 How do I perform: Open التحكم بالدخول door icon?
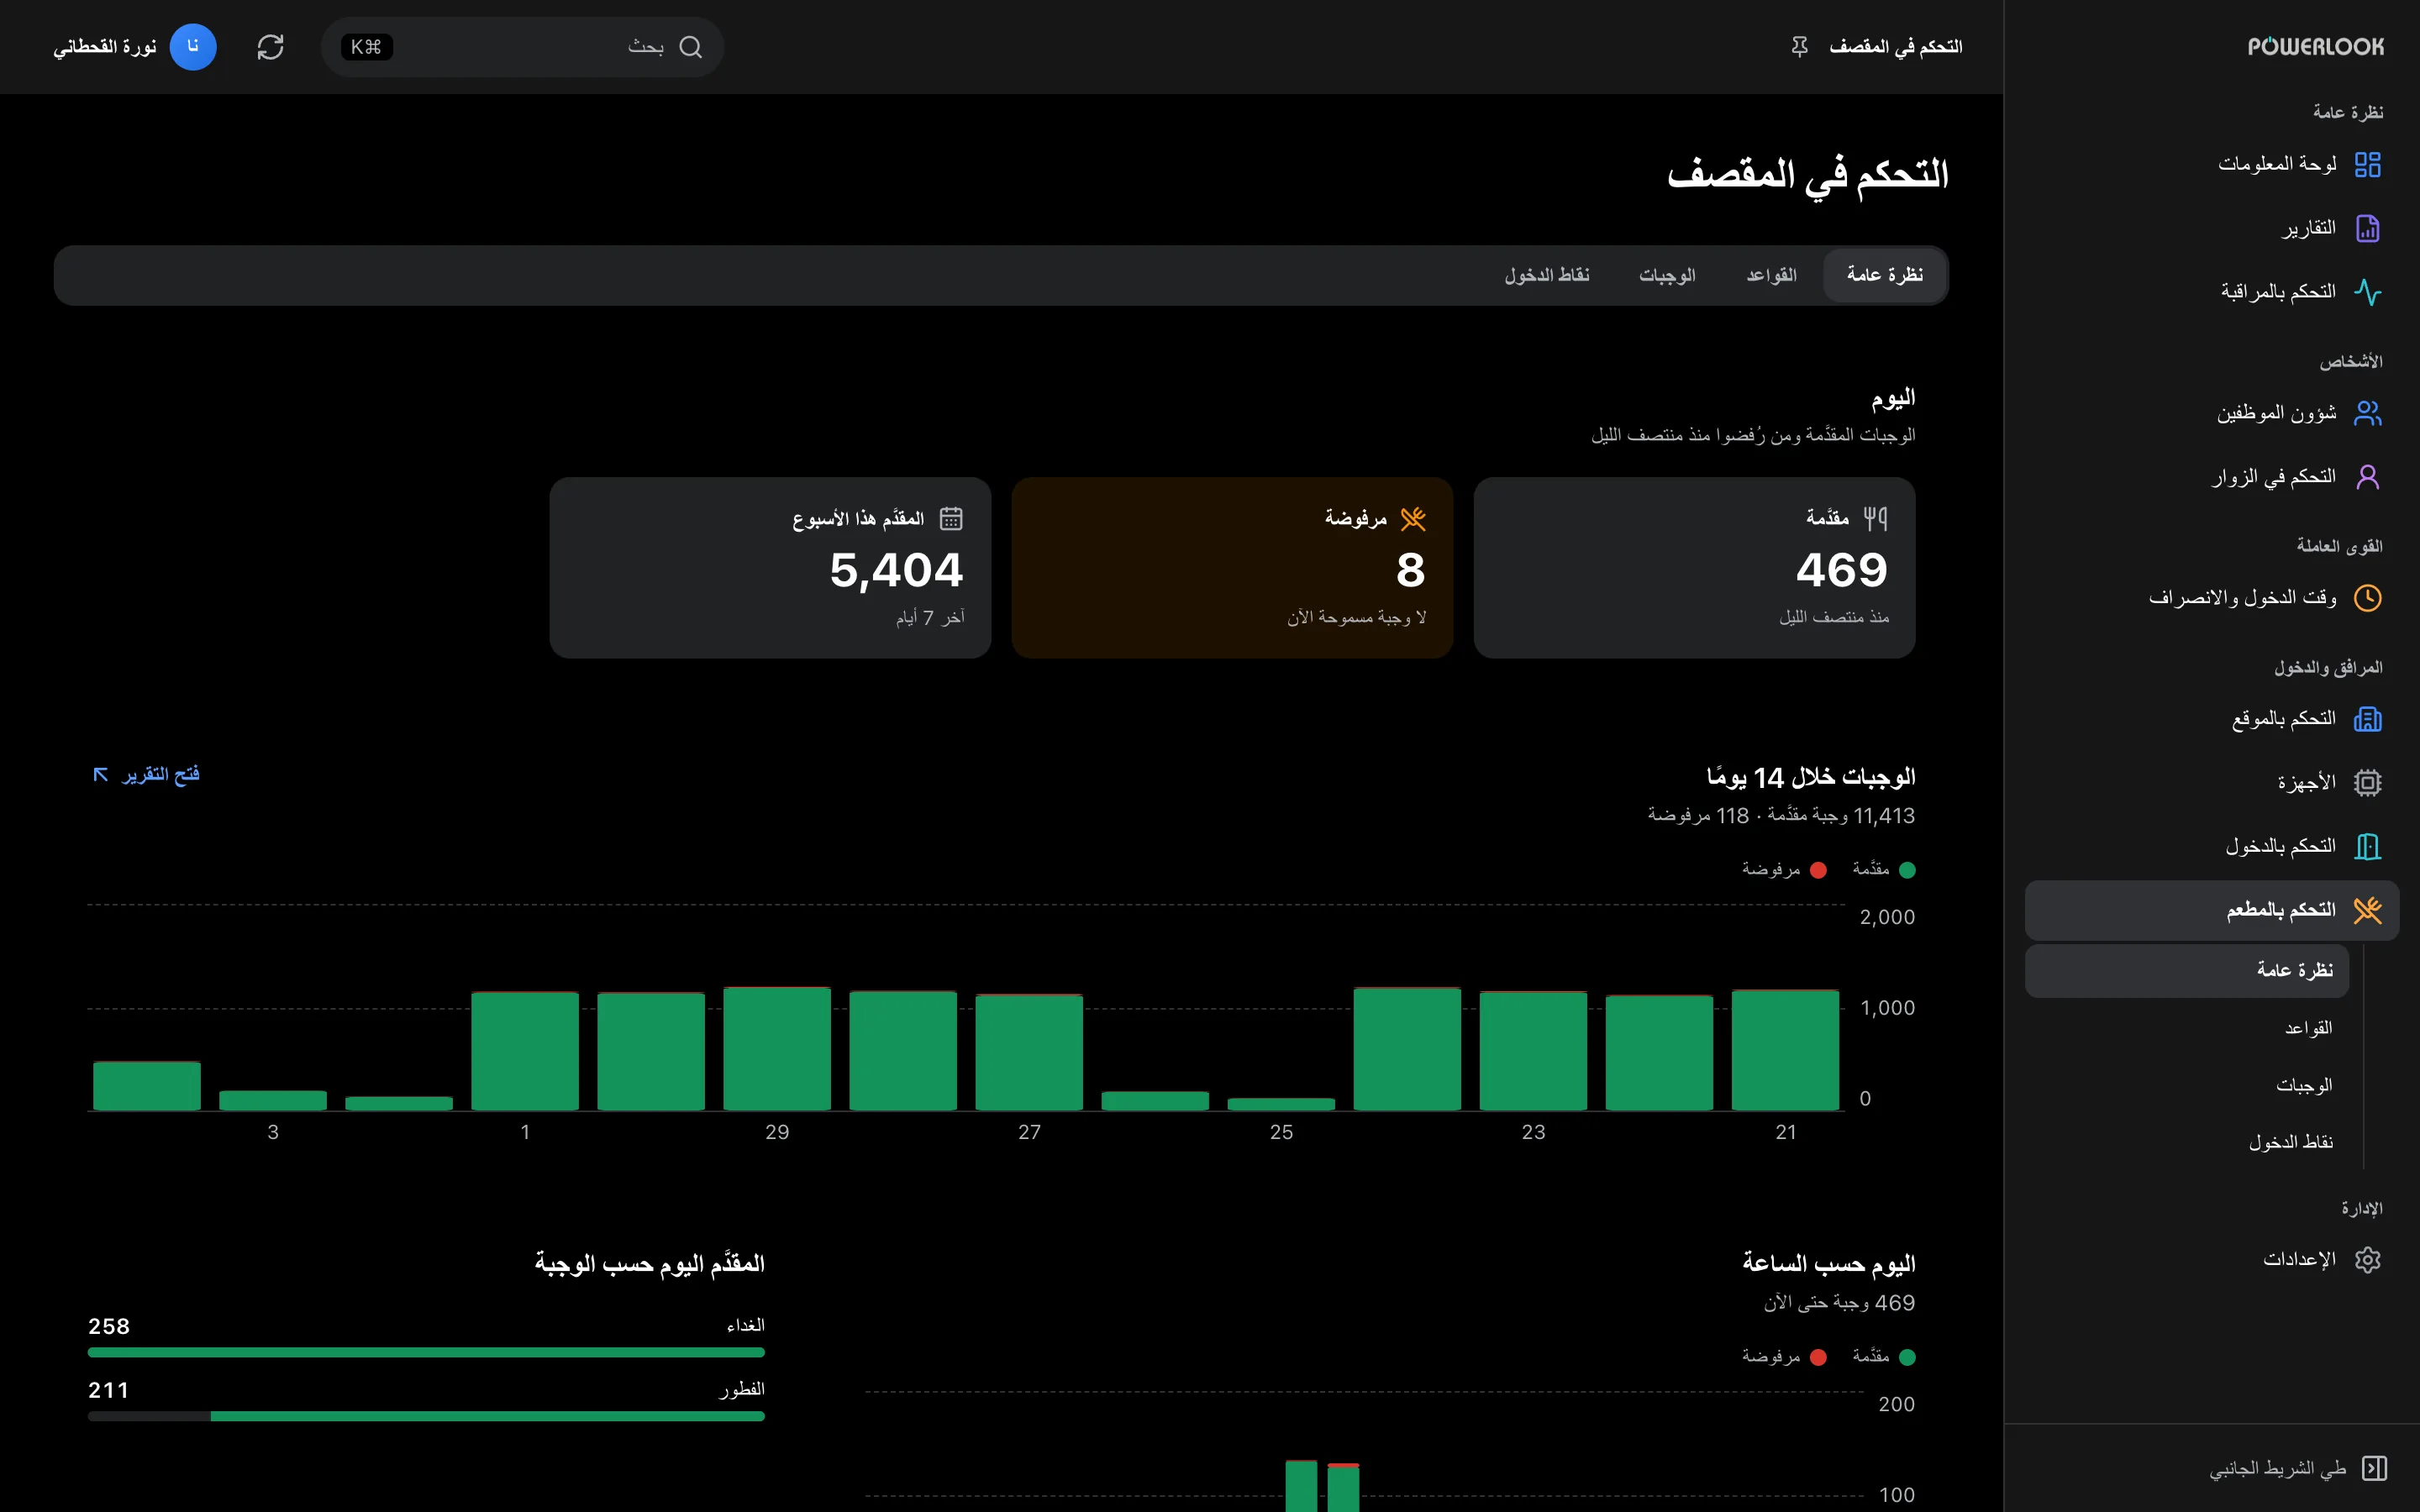[x=2367, y=847]
